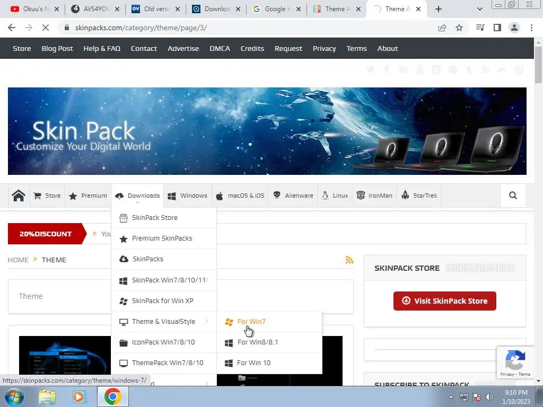This screenshot has width=543, height=407.
Task: Click the HOME breadcrumb link
Action: pyautogui.click(x=18, y=260)
